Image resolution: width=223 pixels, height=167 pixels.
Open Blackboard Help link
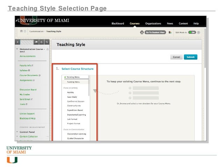click(28, 118)
